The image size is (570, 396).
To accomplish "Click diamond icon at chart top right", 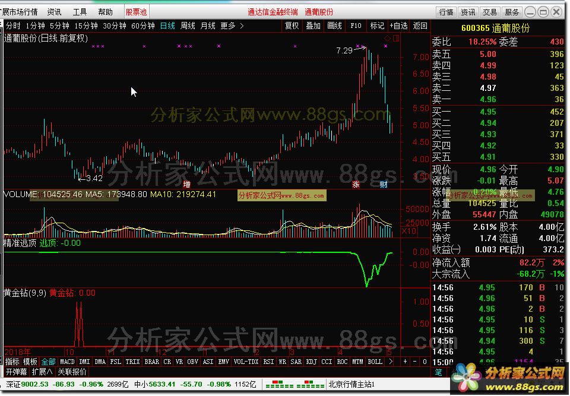I will pyautogui.click(x=388, y=38).
